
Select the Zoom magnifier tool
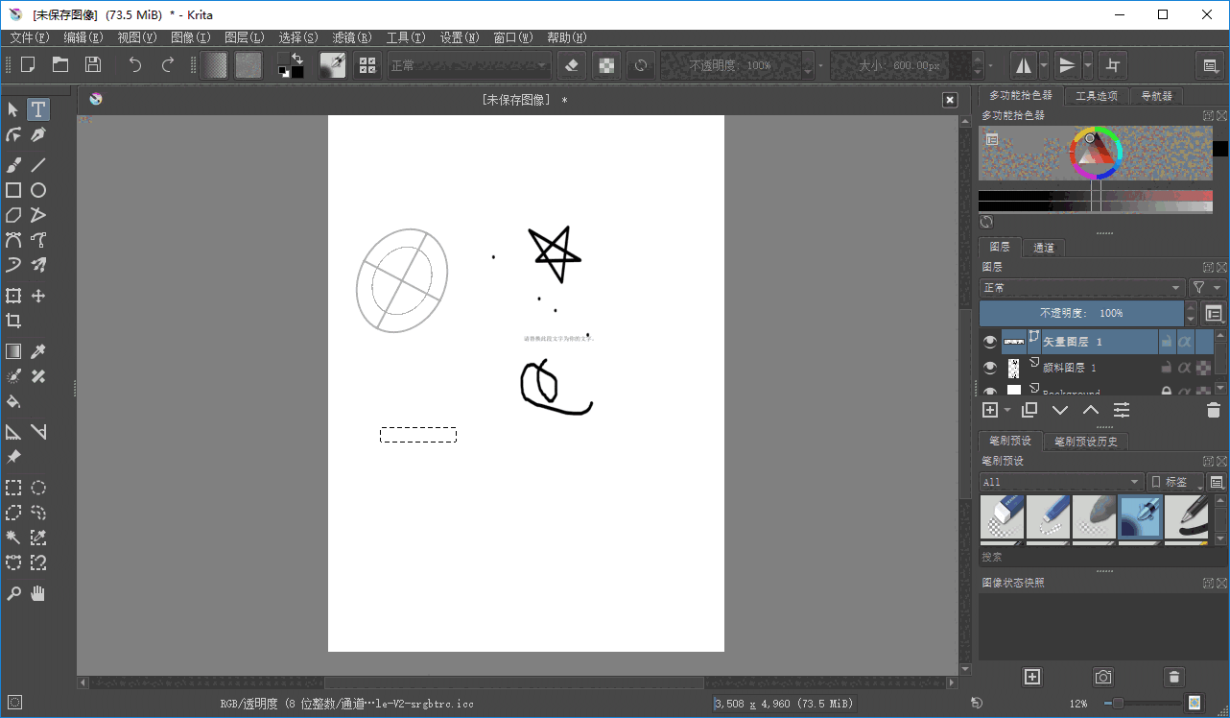(13, 594)
